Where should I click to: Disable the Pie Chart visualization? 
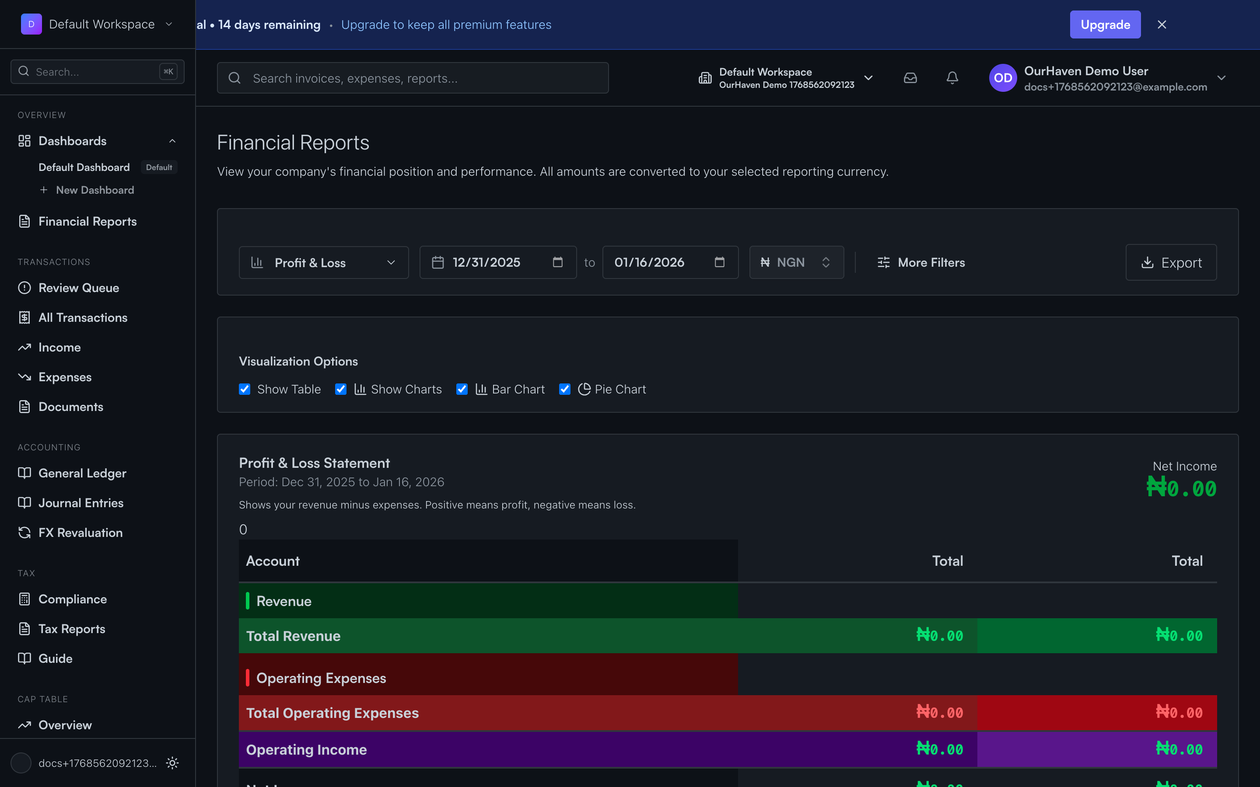click(x=564, y=389)
